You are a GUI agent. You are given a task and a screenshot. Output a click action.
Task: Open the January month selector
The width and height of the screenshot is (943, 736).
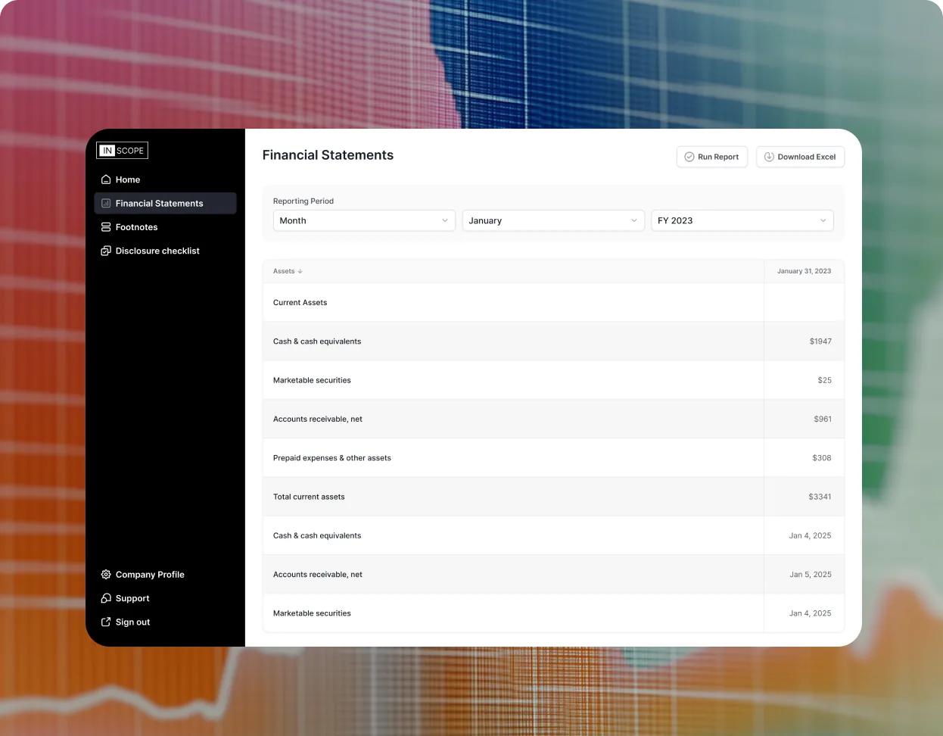tap(552, 220)
